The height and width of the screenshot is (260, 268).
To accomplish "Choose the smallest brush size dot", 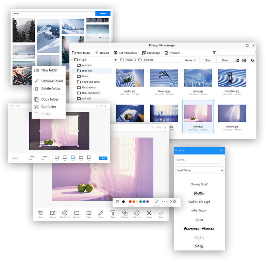I will pos(162,201).
